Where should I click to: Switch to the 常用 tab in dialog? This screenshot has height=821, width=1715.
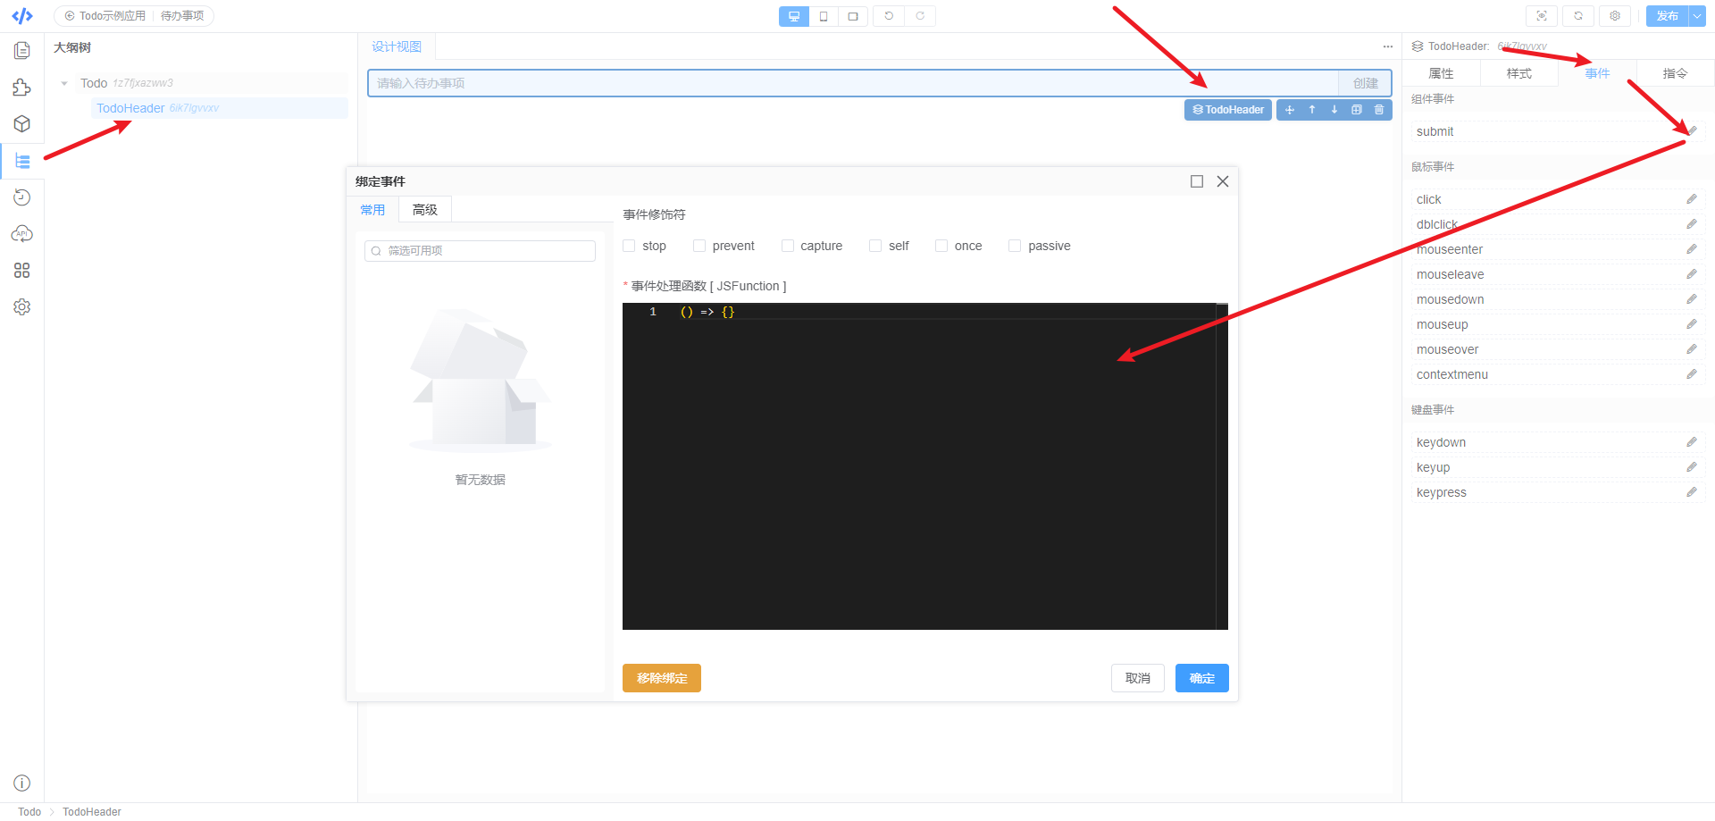(x=372, y=210)
